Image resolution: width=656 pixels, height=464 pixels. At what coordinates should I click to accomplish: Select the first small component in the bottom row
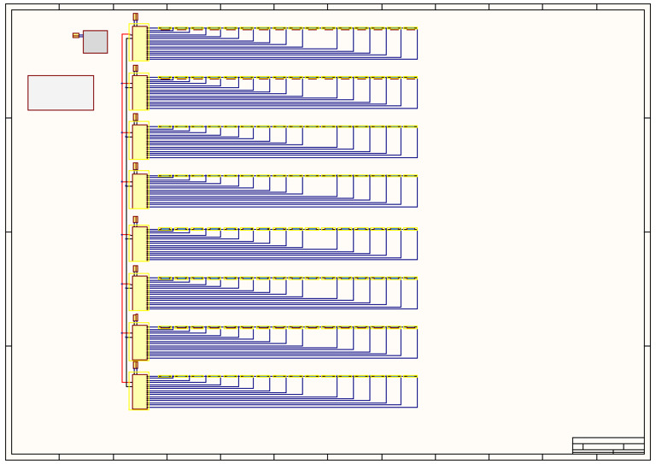click(x=165, y=377)
